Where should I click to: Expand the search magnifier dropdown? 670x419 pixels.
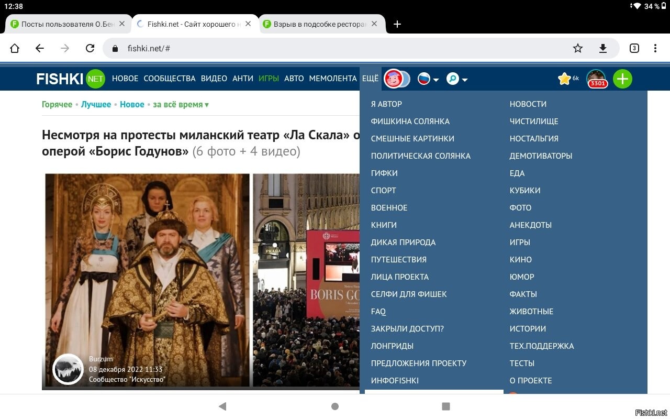(x=457, y=79)
